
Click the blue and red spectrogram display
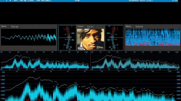153,37
